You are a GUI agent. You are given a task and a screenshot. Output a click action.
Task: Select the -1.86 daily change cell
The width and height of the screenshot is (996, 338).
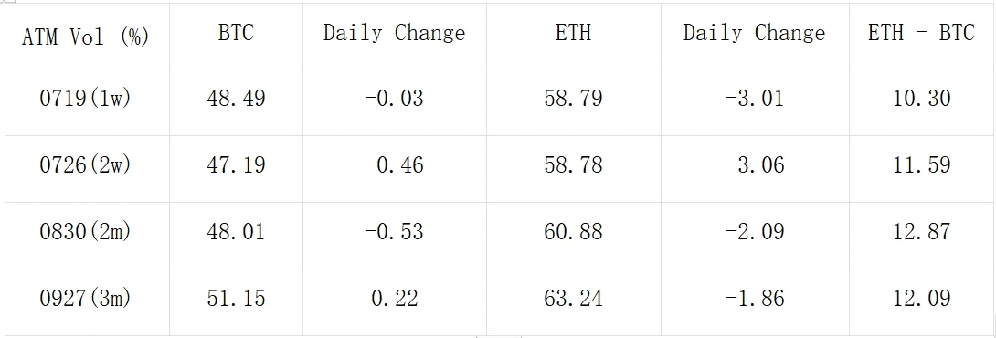click(x=755, y=301)
